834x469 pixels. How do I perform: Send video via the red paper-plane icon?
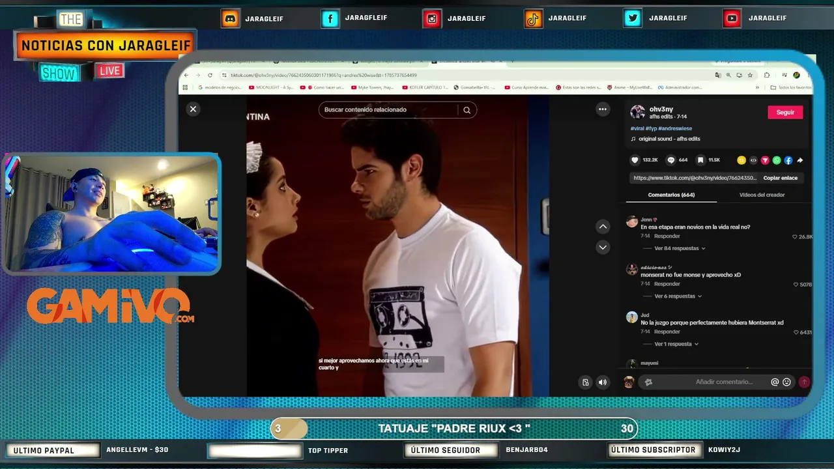(x=765, y=160)
